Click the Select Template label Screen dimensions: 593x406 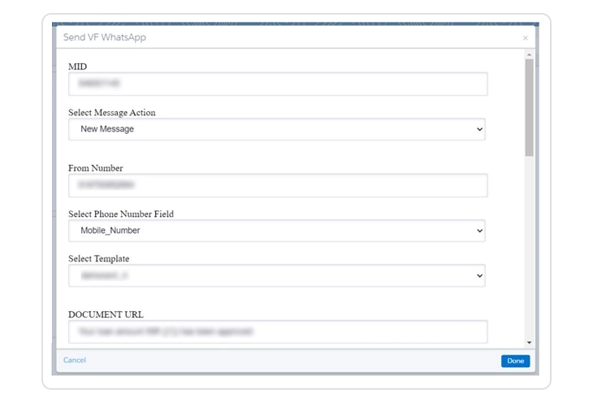pyautogui.click(x=99, y=259)
